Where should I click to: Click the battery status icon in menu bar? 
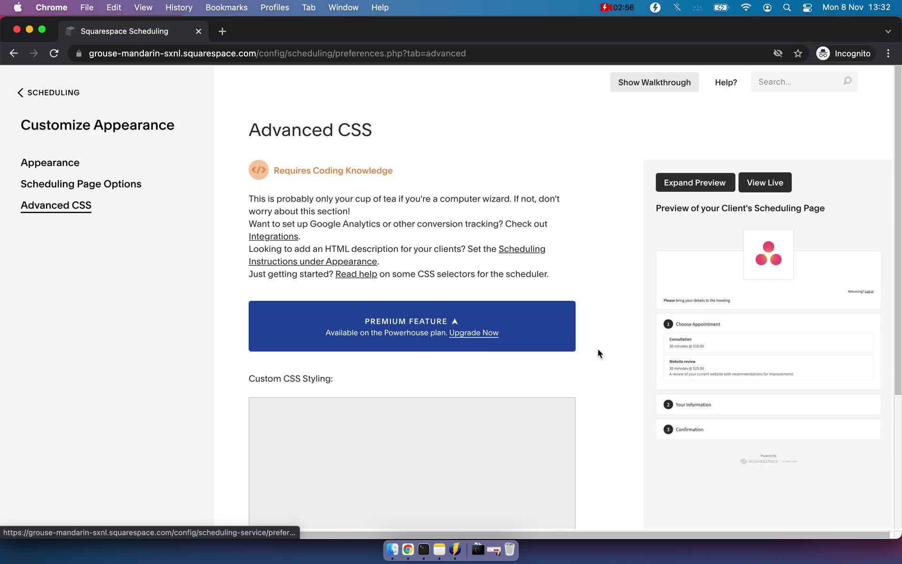(721, 8)
